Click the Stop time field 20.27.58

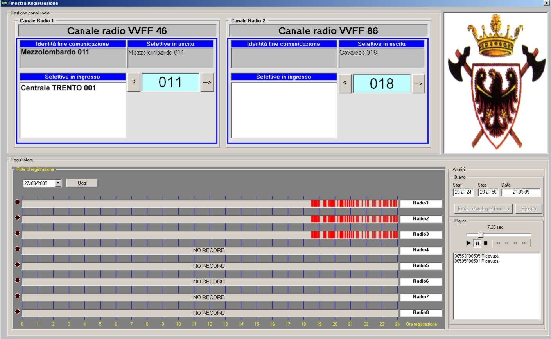(488, 192)
